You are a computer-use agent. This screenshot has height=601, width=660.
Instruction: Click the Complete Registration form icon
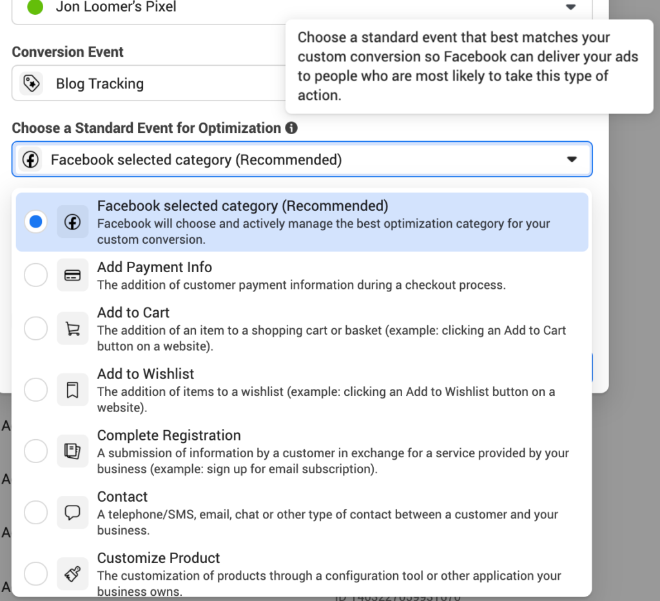(x=72, y=451)
